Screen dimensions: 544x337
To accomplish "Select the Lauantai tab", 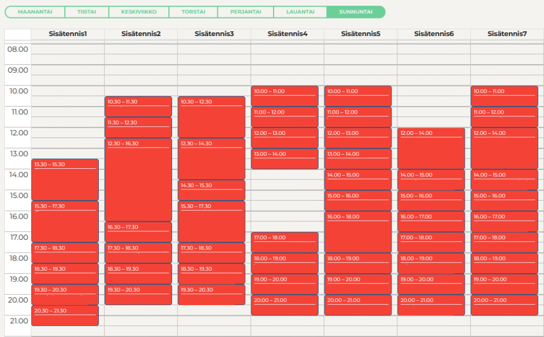I will [x=300, y=12].
